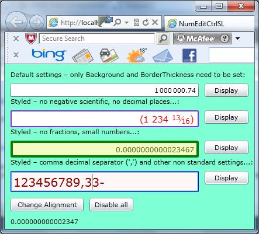259x234 pixels.
Task: Open the Bing logo link
Action: coord(49,55)
